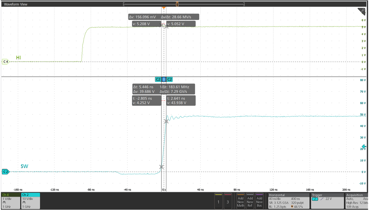Click the B cursor link badge between C2 labels

click(164, 79)
